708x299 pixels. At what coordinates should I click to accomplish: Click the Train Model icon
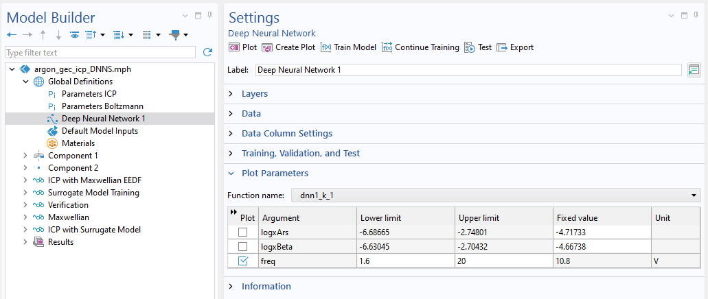pyautogui.click(x=326, y=47)
